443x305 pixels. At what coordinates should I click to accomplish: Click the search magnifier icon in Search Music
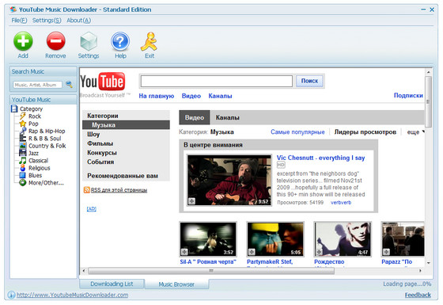click(69, 84)
